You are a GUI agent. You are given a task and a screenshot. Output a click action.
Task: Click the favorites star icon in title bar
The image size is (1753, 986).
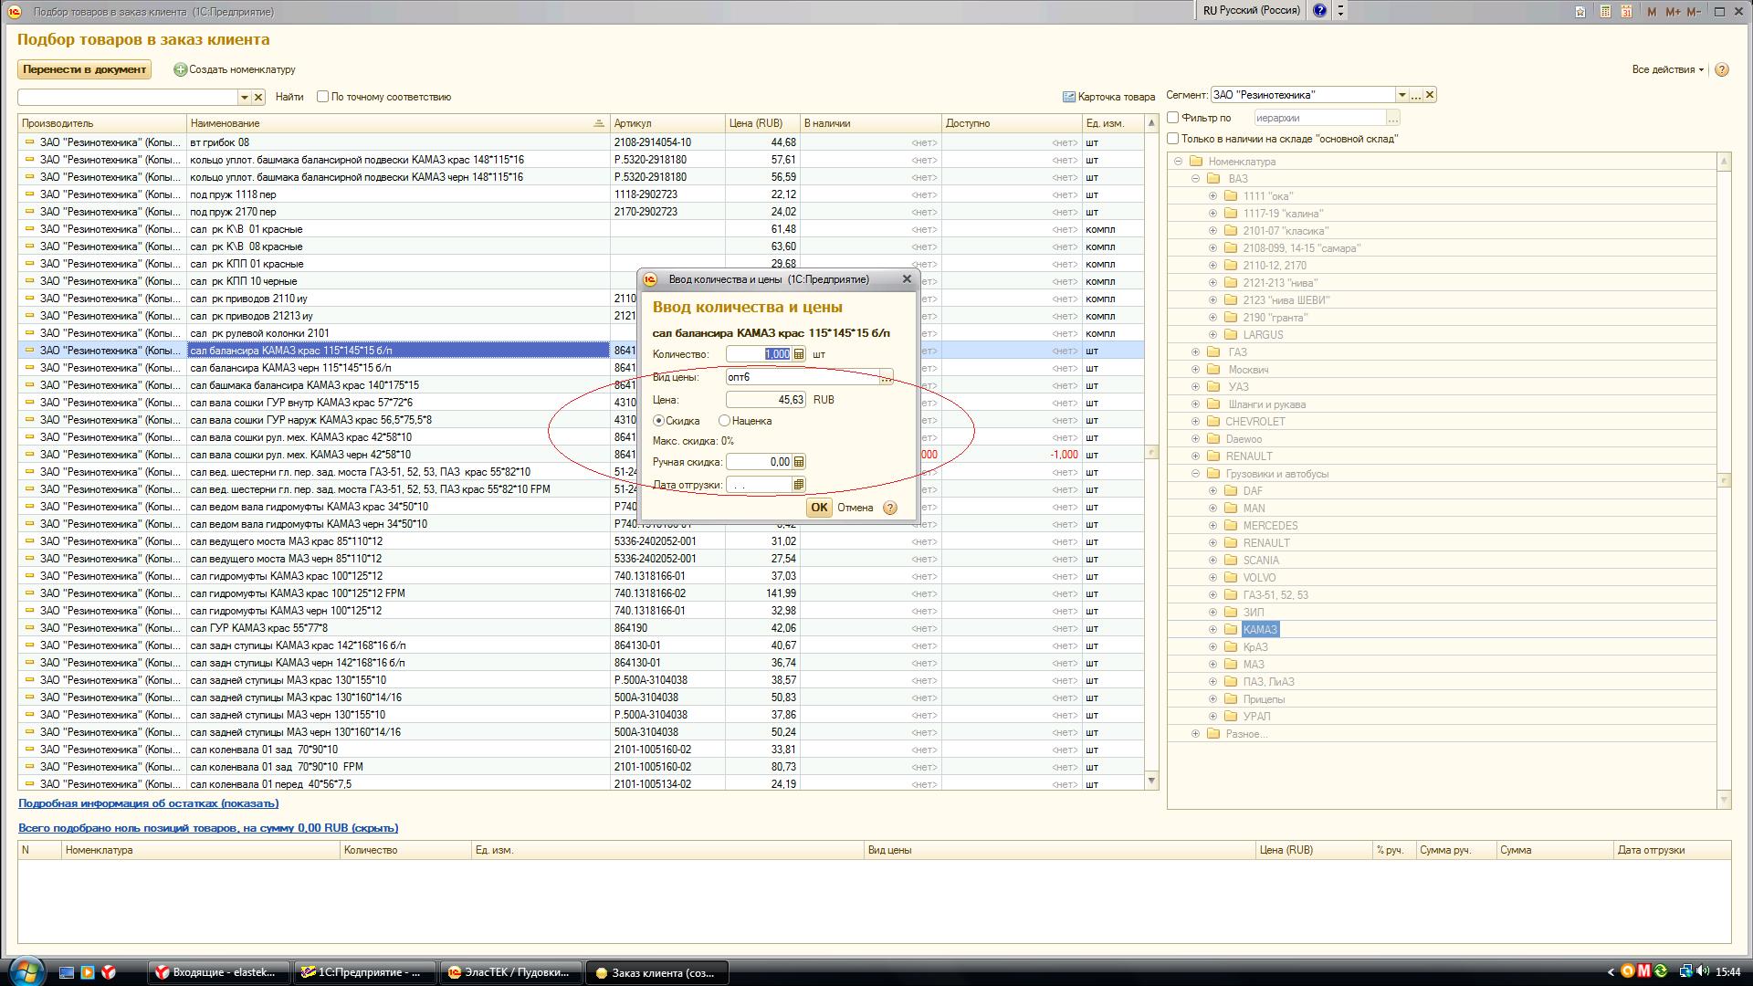(1580, 12)
